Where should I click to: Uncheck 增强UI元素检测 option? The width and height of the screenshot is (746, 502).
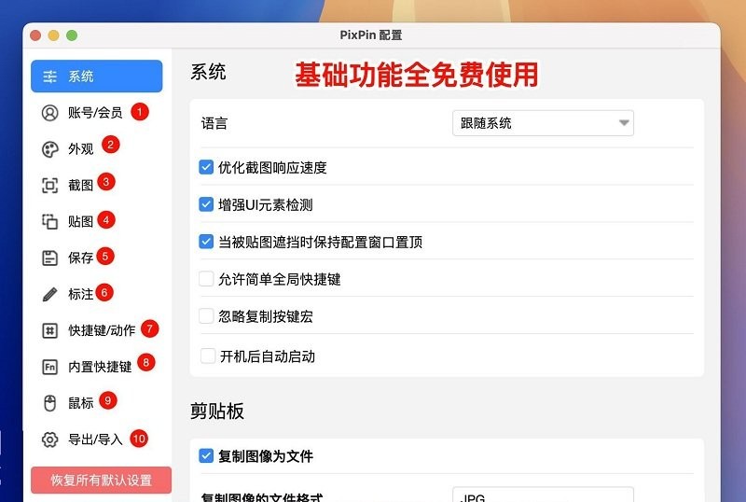click(207, 204)
